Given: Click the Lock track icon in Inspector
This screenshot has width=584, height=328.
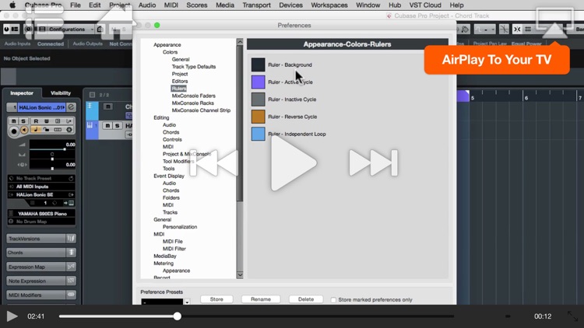Looking at the screenshot, I should (47, 130).
